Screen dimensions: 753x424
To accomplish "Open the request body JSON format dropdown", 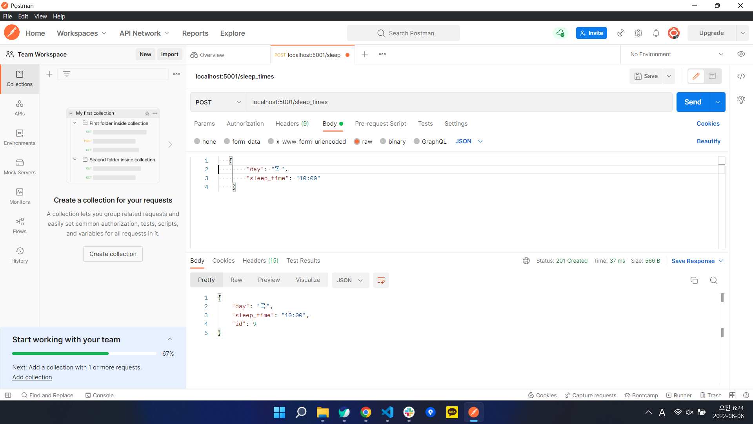I will coord(469,141).
